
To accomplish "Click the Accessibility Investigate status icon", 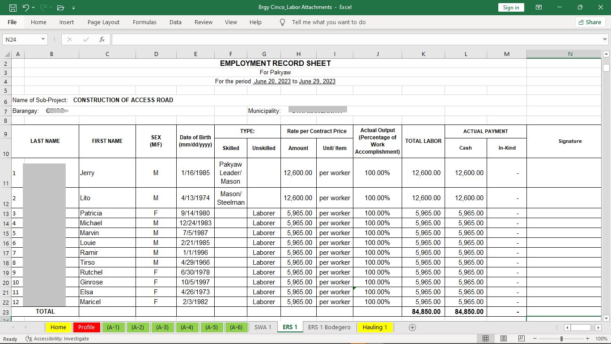I will 29,339.
